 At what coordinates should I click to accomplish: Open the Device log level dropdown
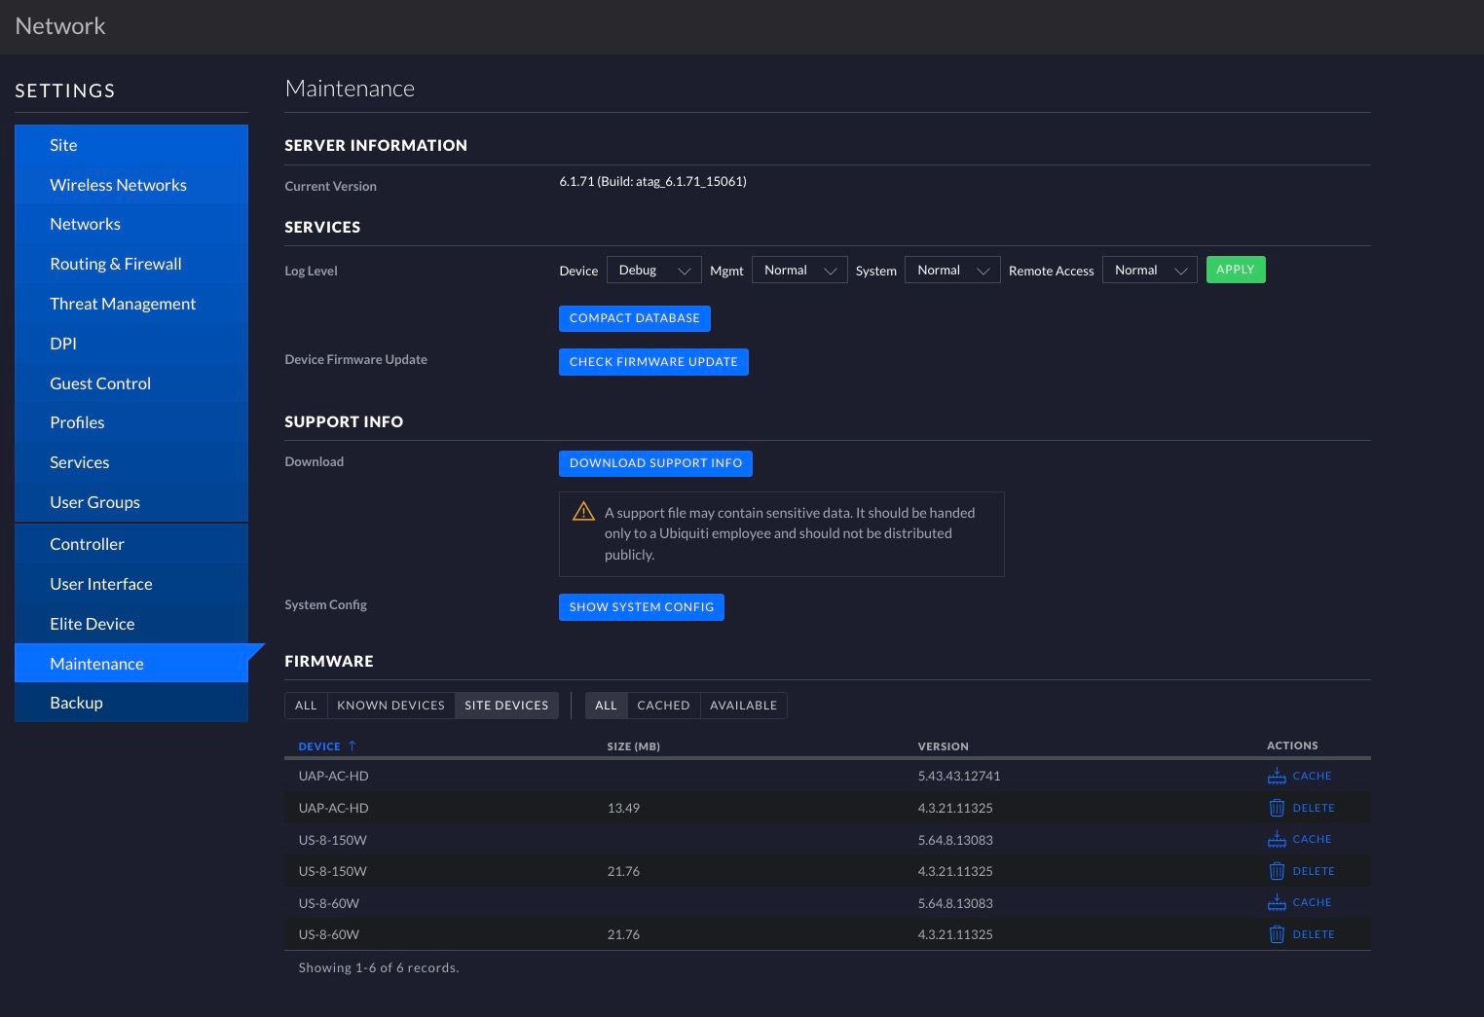coord(653,271)
